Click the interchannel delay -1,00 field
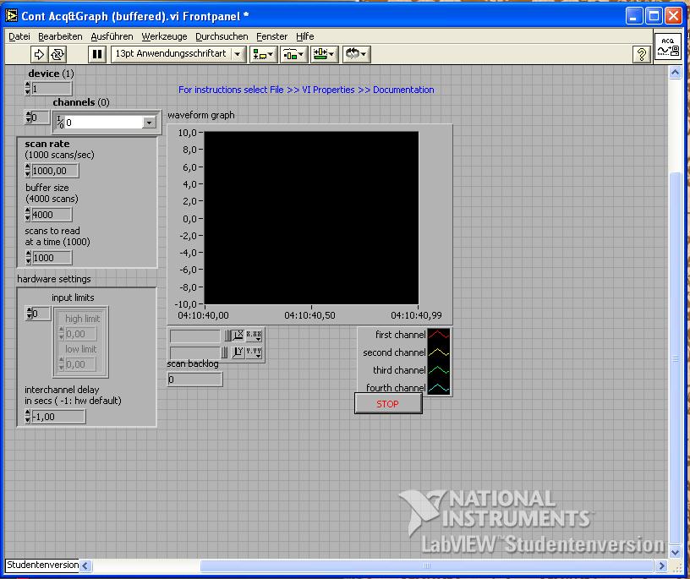The height and width of the screenshot is (579, 690). coord(58,416)
